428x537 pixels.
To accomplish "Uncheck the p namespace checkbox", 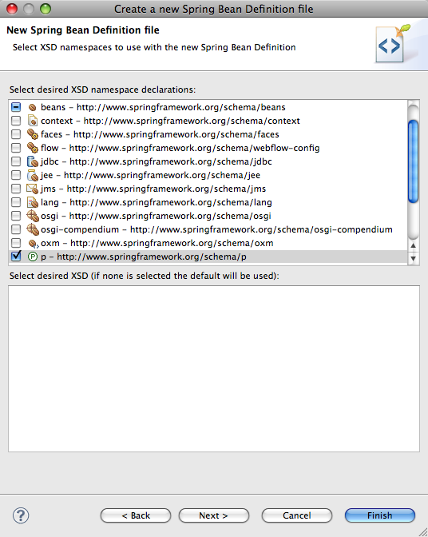I will pos(16,257).
